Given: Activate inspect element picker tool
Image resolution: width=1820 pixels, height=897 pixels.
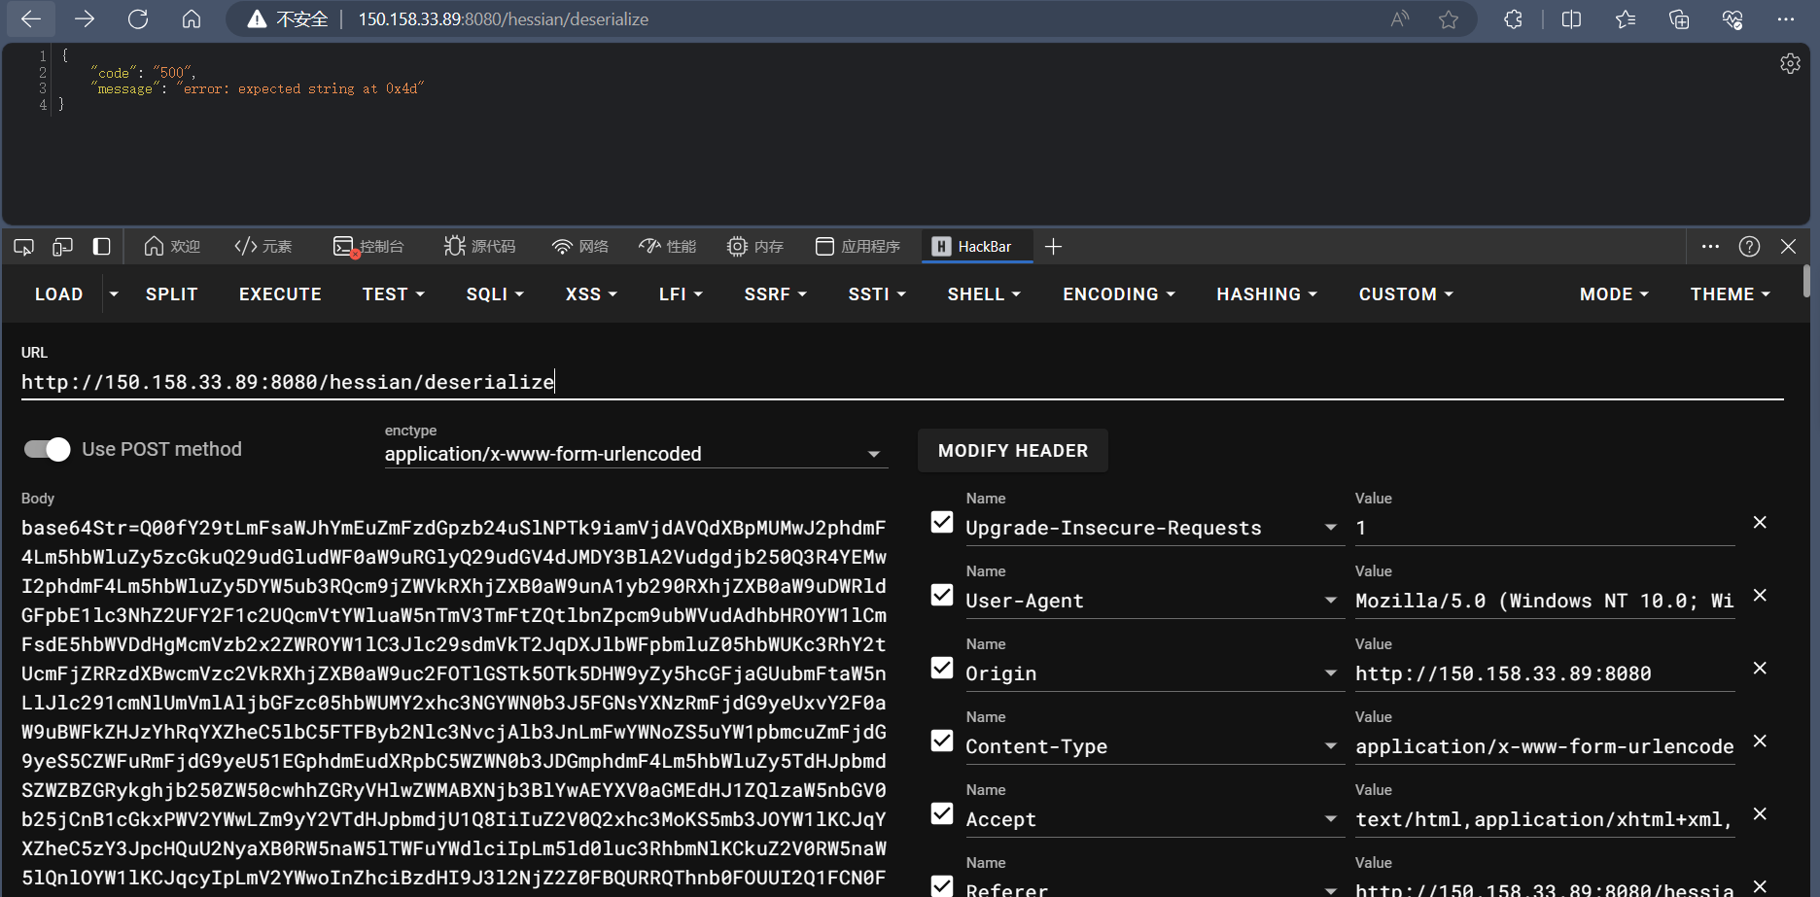Looking at the screenshot, I should click(24, 247).
